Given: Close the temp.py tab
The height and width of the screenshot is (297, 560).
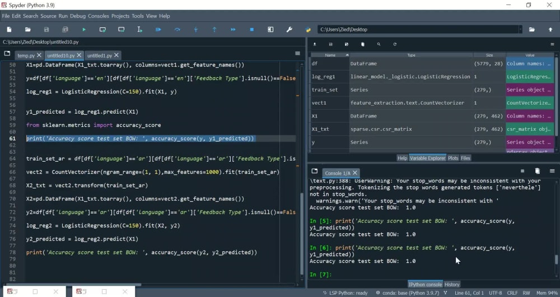Looking at the screenshot, I should [39, 55].
